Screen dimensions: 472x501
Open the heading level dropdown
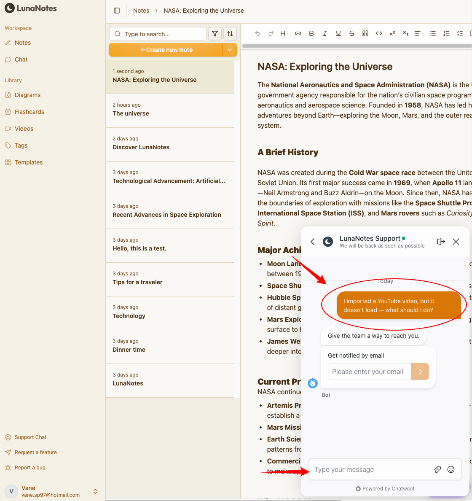click(284, 33)
